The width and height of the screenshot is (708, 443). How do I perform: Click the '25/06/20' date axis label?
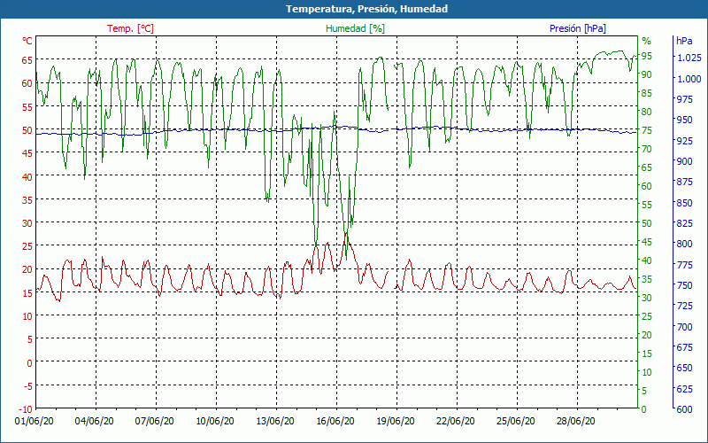click(516, 421)
